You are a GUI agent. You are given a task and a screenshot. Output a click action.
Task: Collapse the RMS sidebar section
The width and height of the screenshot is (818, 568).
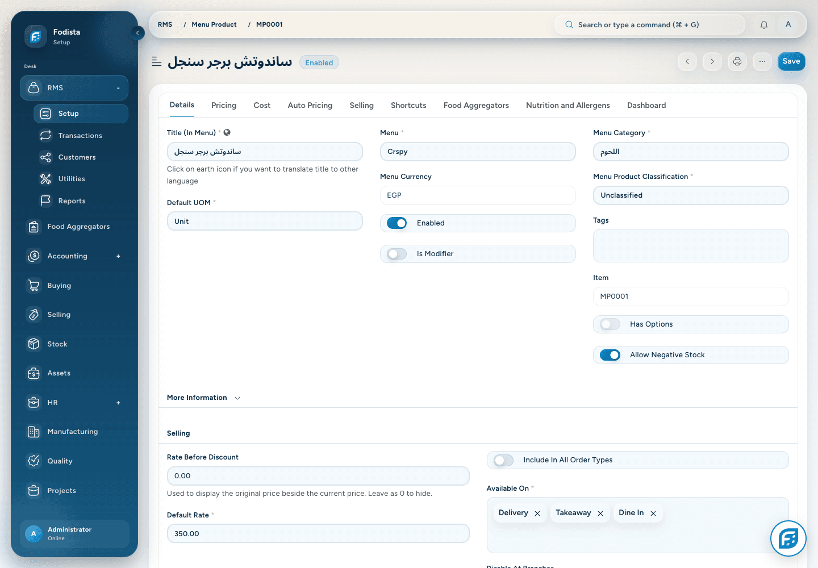[118, 88]
